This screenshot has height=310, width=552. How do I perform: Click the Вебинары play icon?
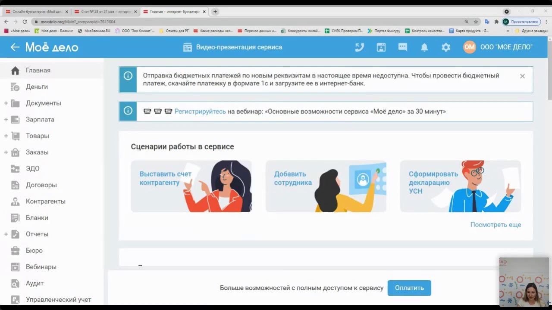[15, 267]
